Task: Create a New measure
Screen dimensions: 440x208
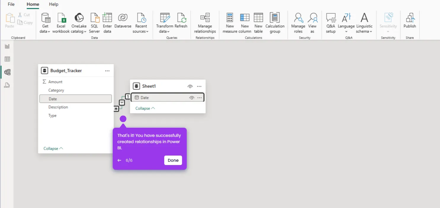Action: 230,23
